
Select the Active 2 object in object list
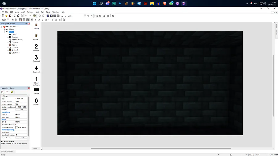[x=36, y=37]
